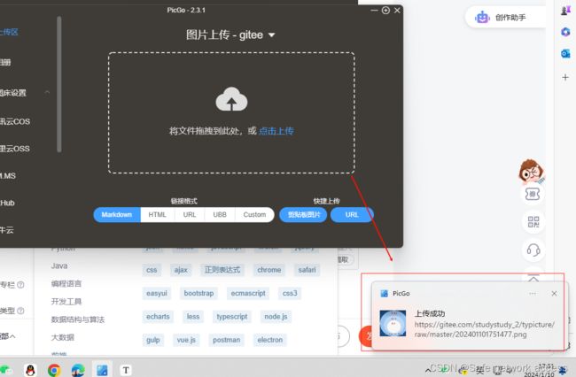Select the 开发工具 category
Viewport: 576px width, 377px height.
66,302
